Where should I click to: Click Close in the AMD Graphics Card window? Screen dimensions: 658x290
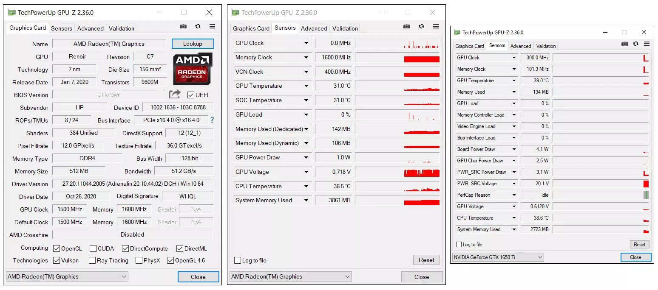click(198, 277)
